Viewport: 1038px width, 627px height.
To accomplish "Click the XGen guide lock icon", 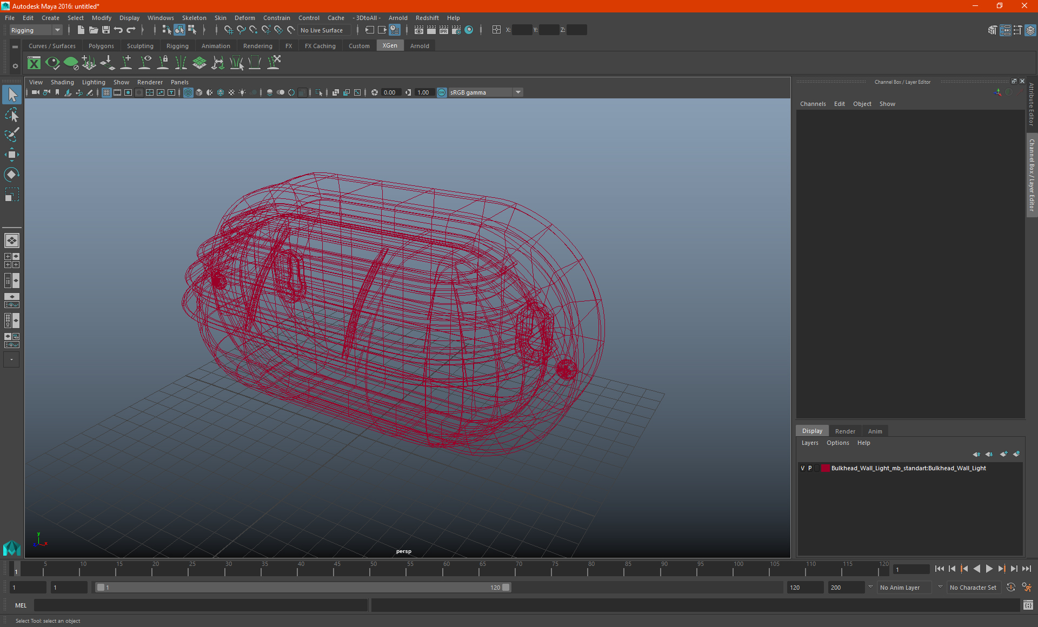I will (x=163, y=63).
